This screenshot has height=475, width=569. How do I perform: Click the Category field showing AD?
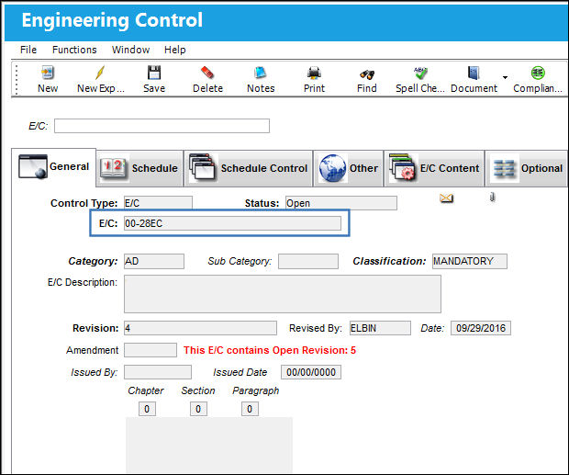click(154, 262)
